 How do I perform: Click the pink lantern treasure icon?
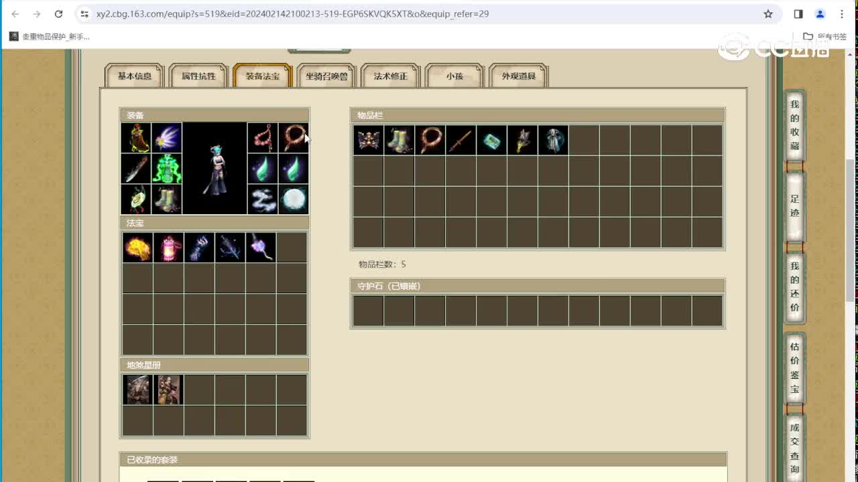pos(168,248)
